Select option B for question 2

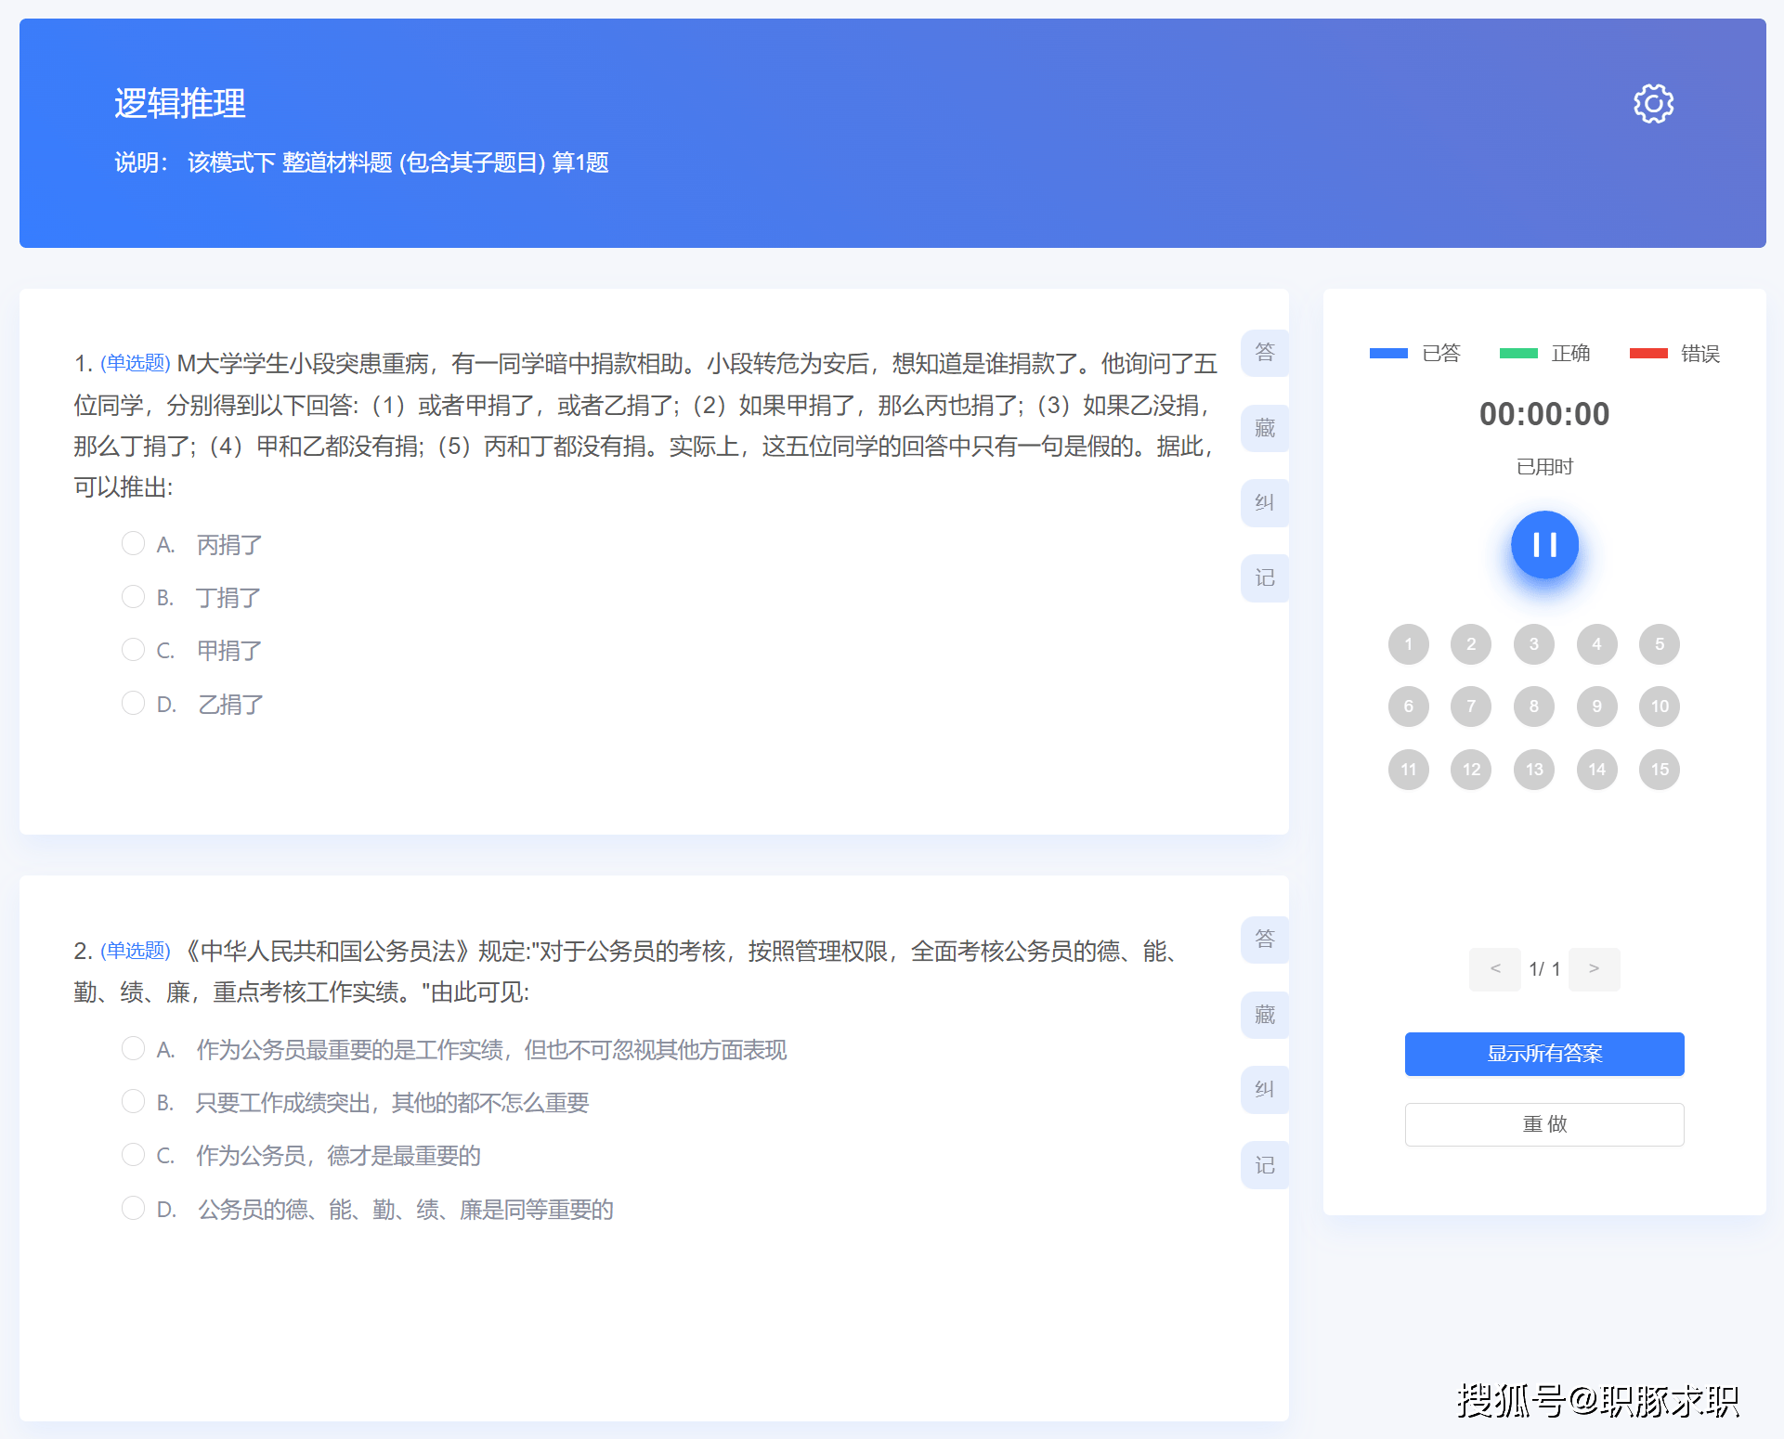pos(134,1102)
